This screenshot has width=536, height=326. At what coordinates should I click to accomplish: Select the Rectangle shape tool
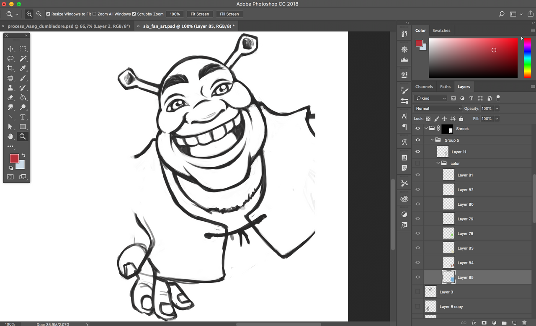pyautogui.click(x=23, y=127)
